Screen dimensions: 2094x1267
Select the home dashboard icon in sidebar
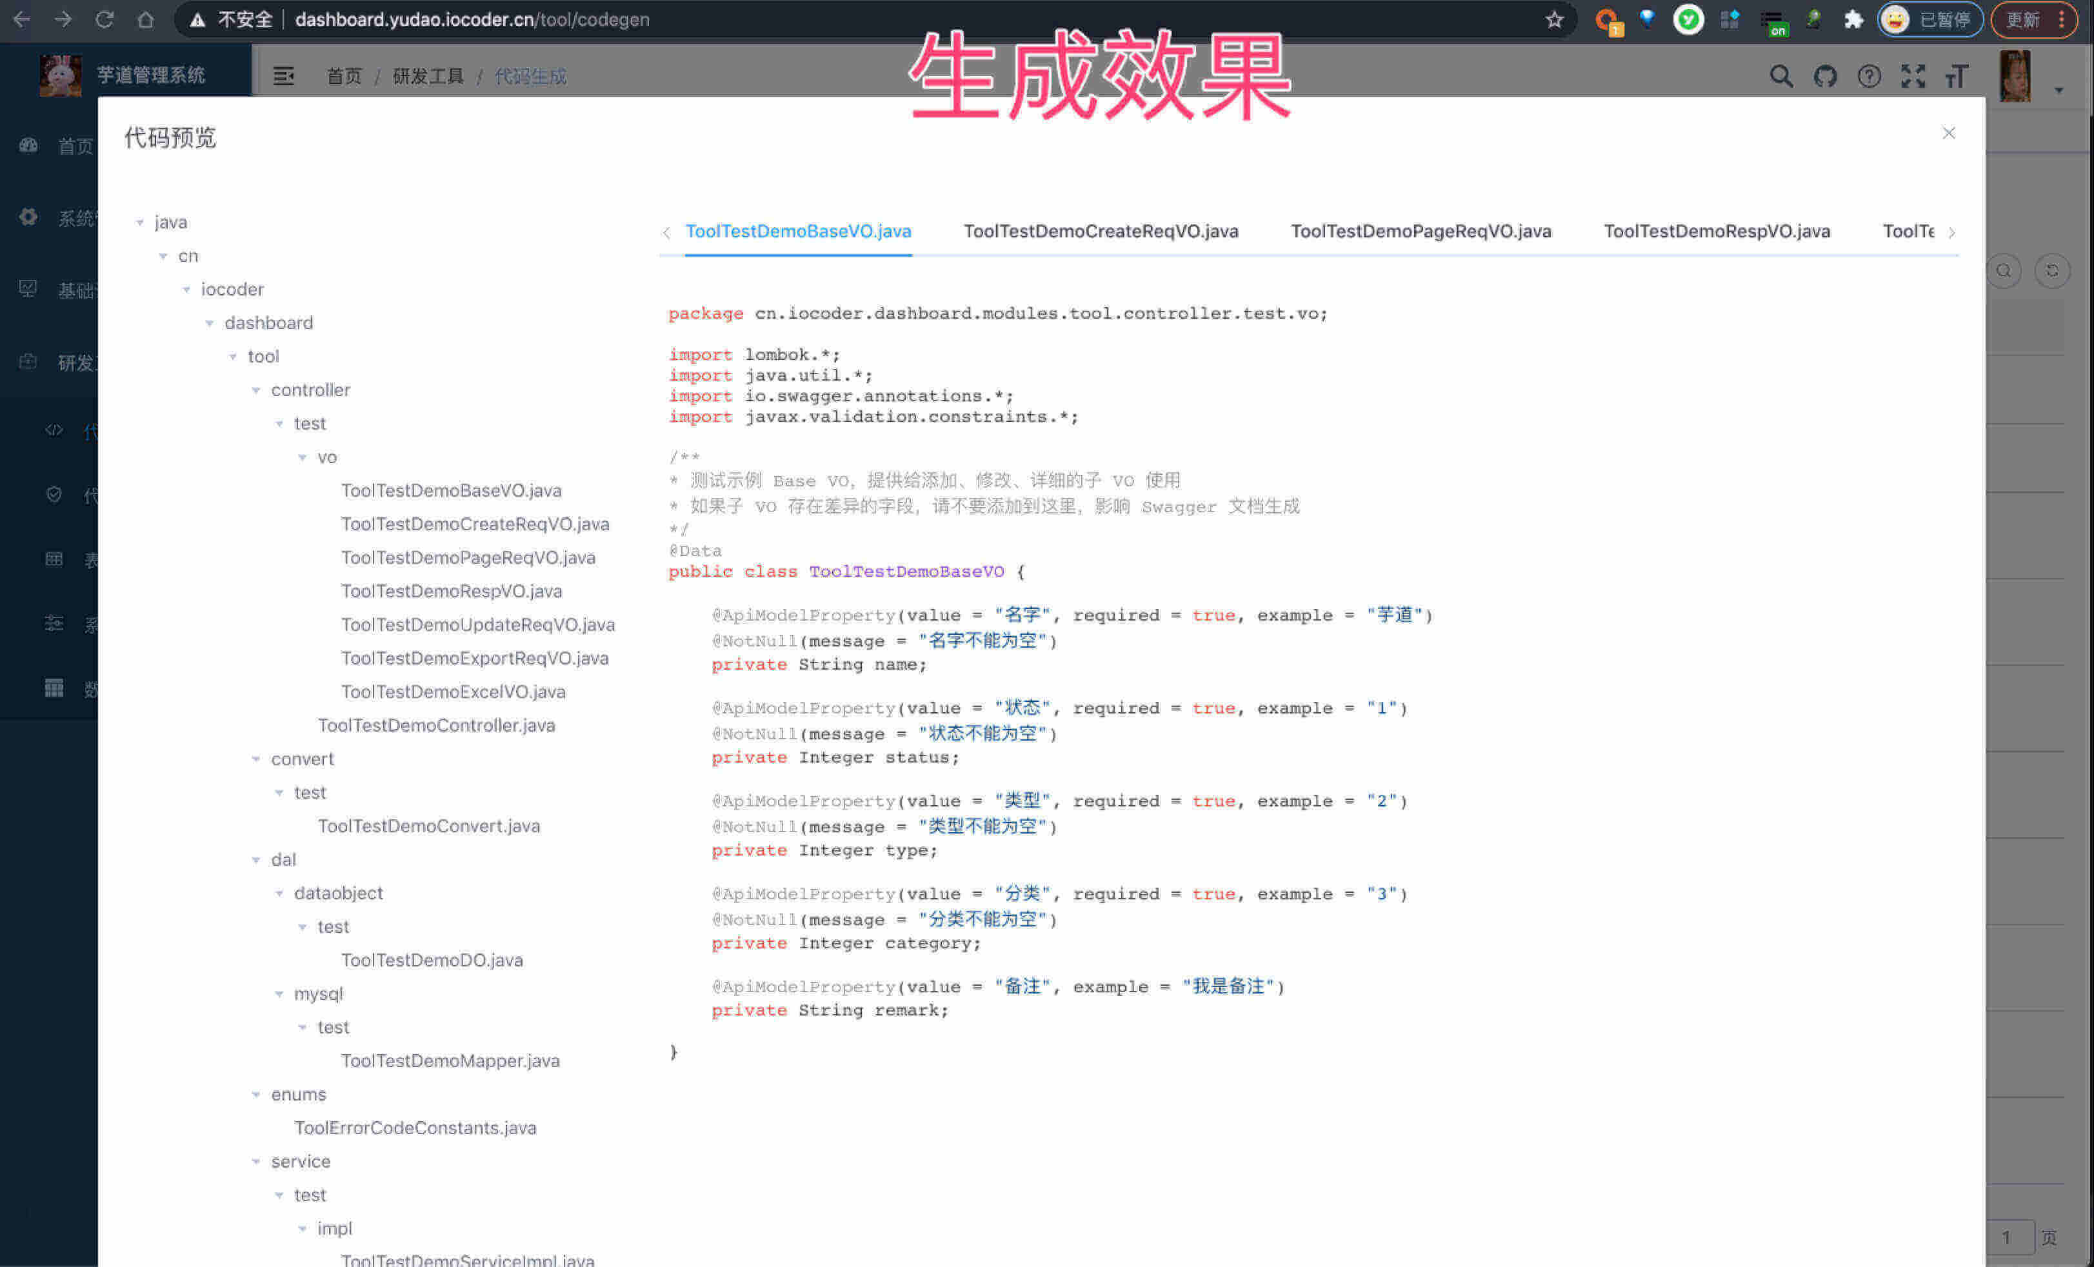28,145
